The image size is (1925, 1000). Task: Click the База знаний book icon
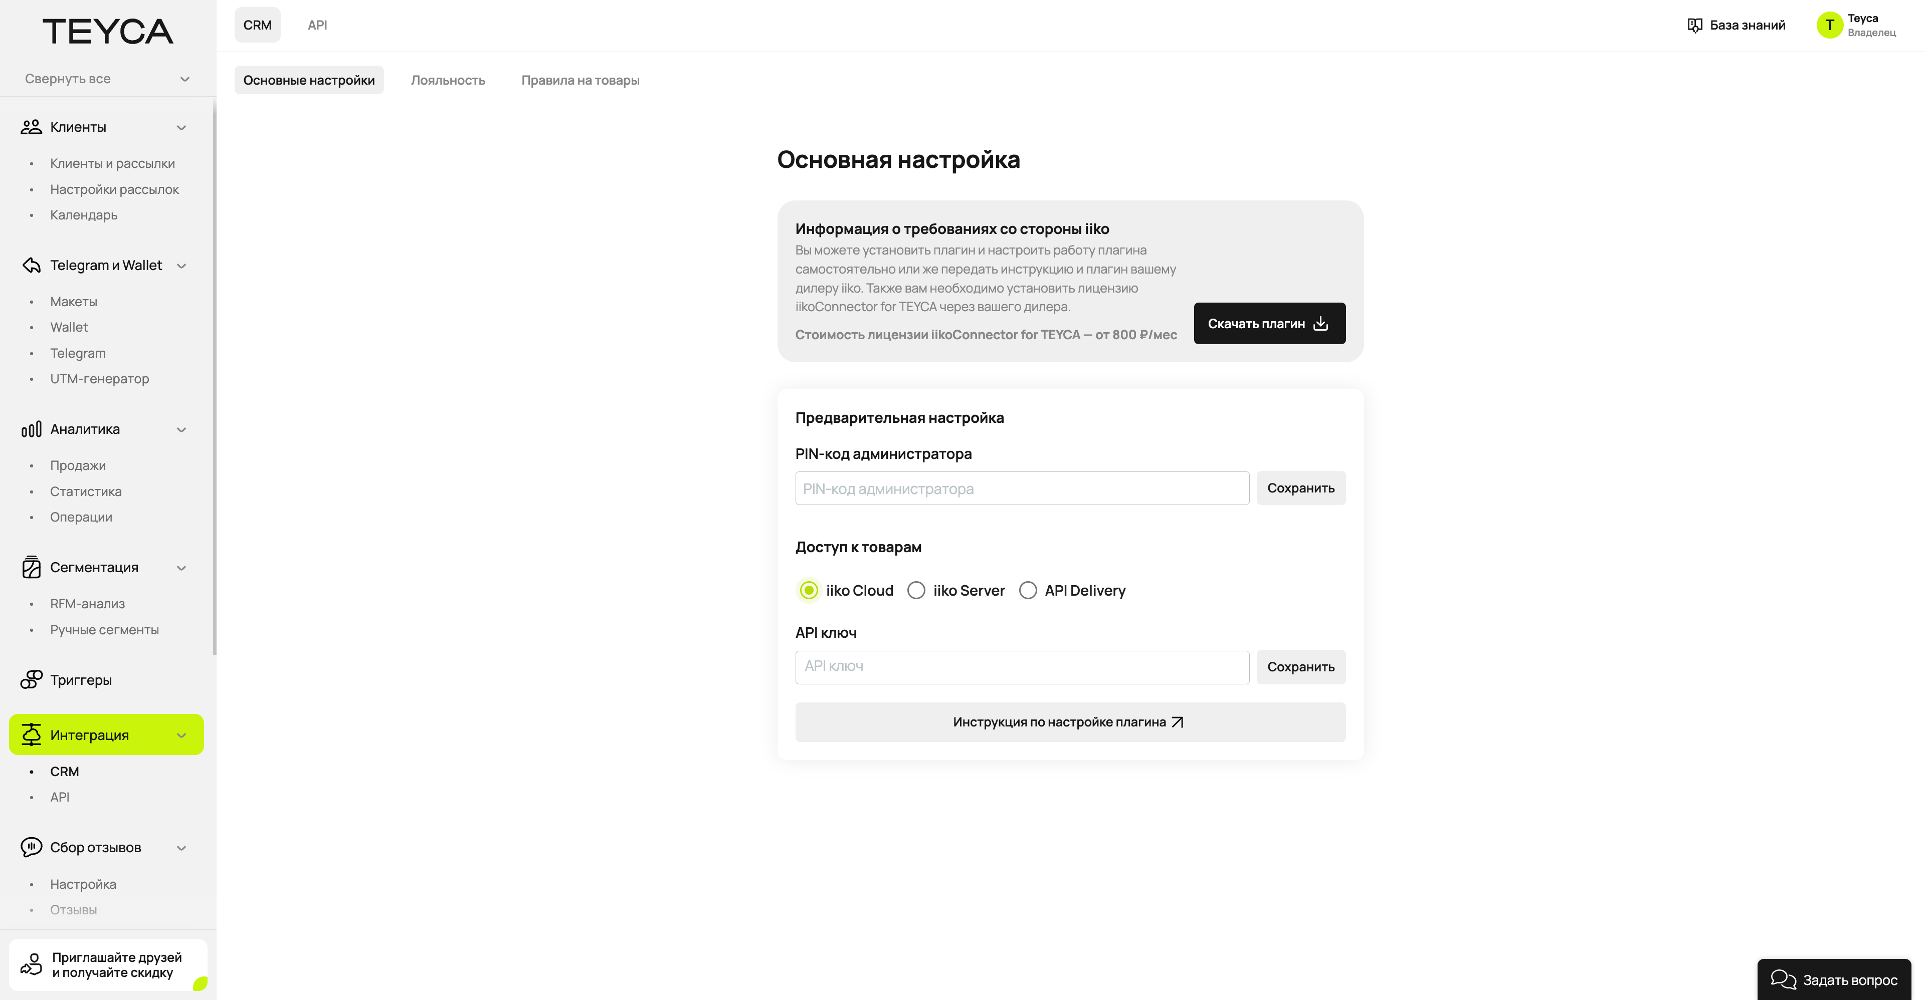click(1694, 26)
